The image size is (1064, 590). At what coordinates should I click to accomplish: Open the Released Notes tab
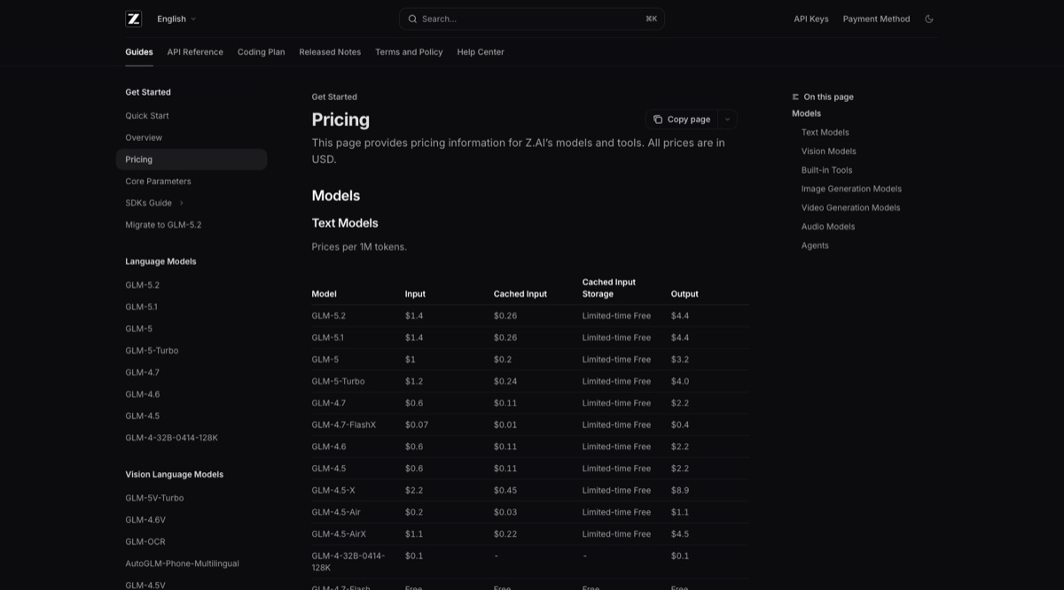coord(330,52)
